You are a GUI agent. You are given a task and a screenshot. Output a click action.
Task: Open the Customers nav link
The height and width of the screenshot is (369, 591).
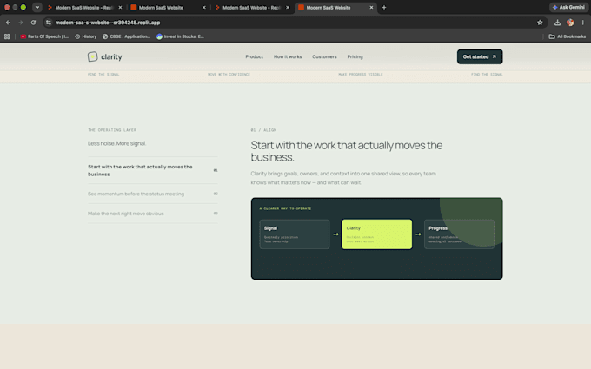[324, 56]
